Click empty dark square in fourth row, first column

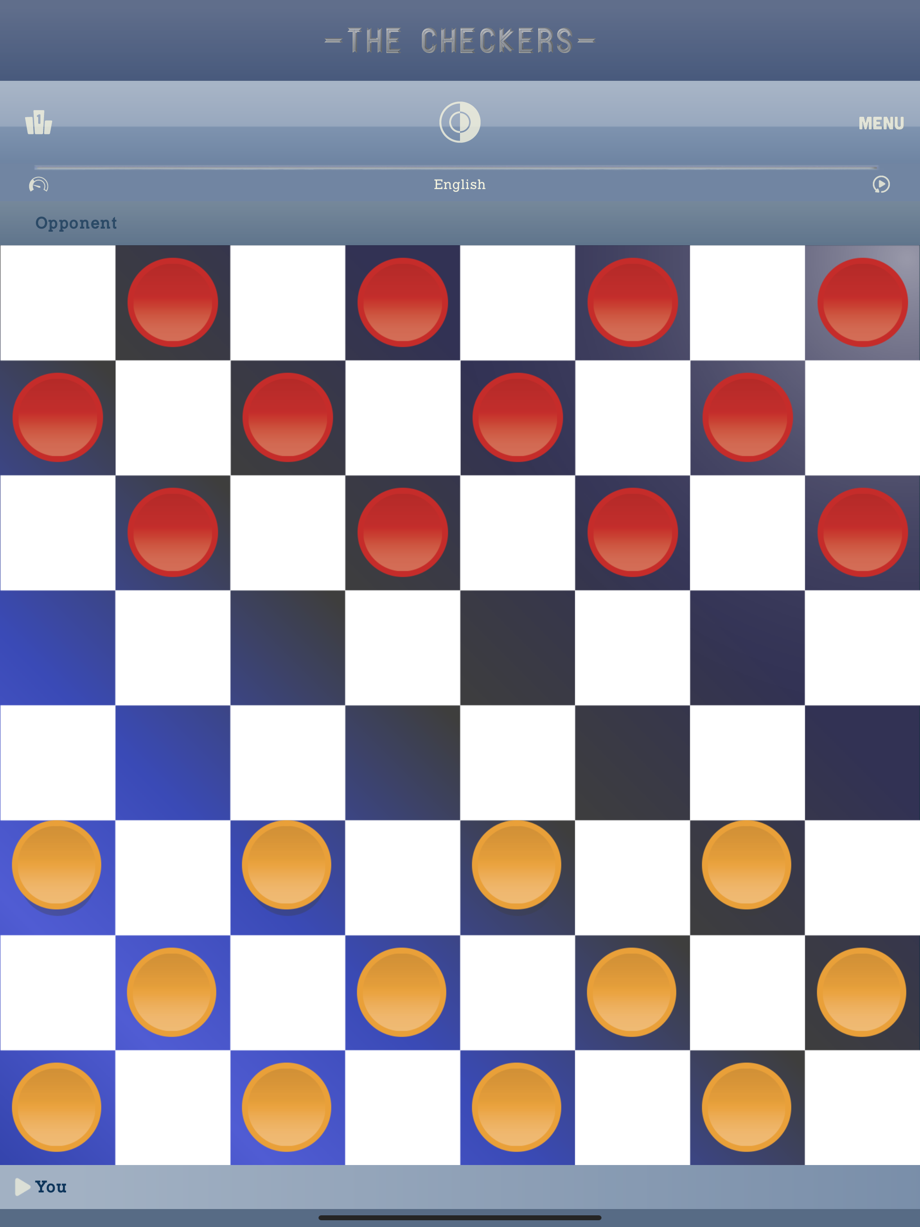pos(57,647)
